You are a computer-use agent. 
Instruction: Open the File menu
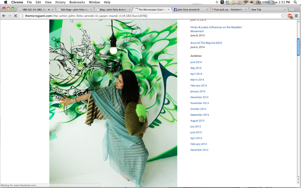(x=29, y=2)
